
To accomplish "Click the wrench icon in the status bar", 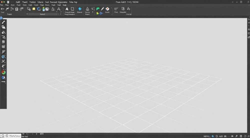I will point(236,136).
